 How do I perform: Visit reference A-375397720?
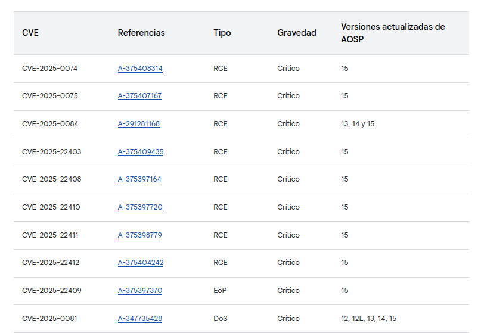coord(140,207)
